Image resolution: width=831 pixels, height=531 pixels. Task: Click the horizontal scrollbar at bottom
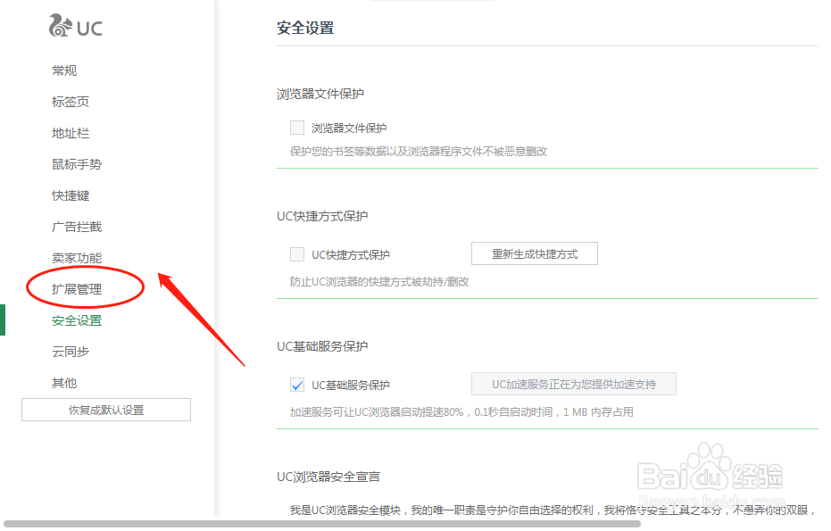(x=322, y=524)
